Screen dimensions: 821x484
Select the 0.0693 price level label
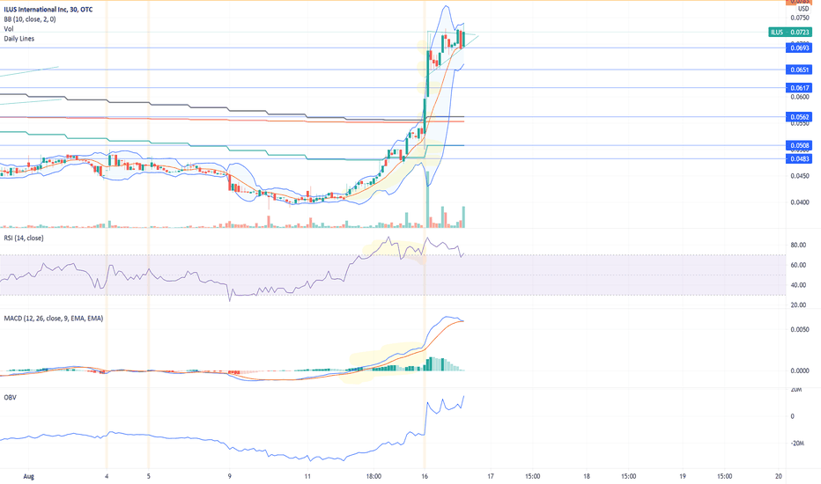pyautogui.click(x=799, y=48)
